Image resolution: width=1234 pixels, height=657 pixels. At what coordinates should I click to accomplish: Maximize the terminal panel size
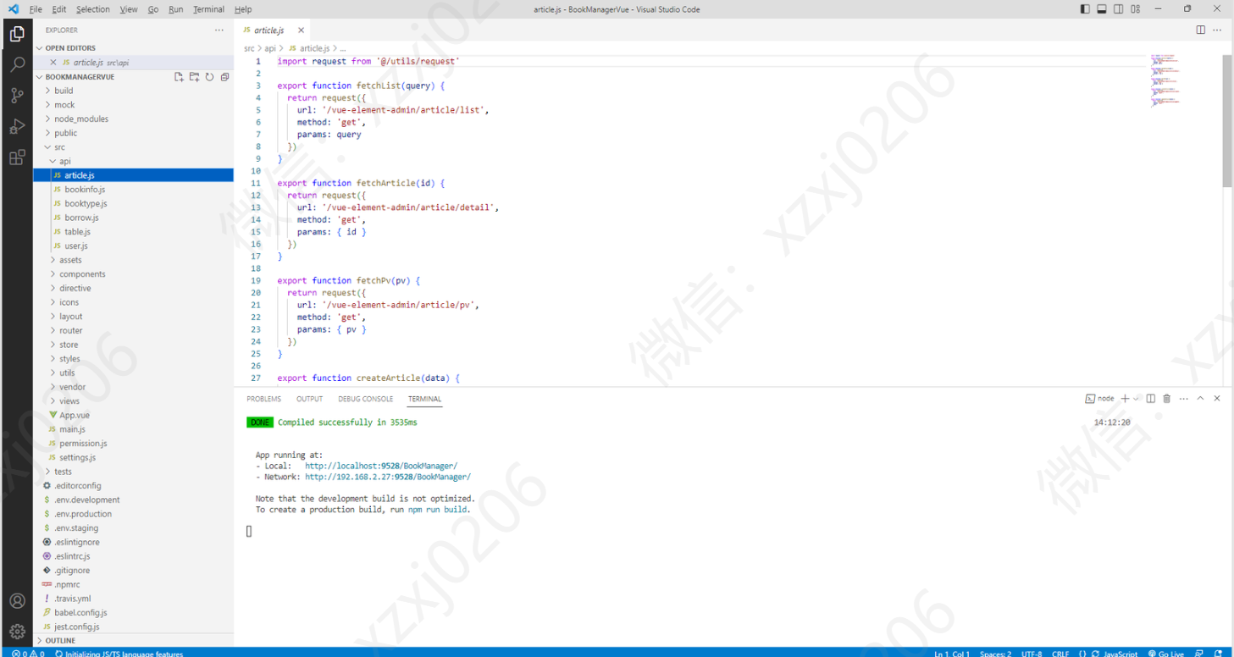click(x=1200, y=398)
